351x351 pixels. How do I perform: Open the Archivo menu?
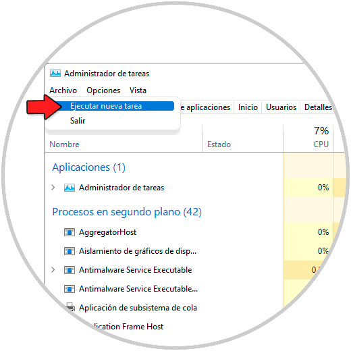coord(63,90)
